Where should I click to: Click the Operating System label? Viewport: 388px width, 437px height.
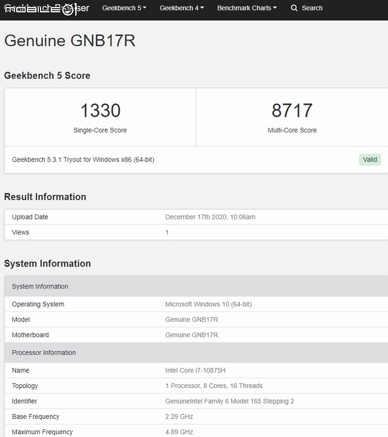coord(38,304)
